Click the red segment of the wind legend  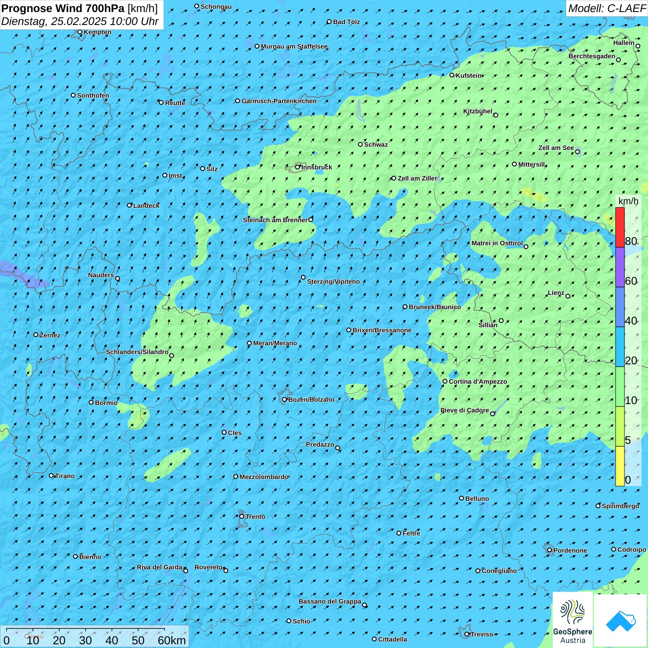click(620, 227)
